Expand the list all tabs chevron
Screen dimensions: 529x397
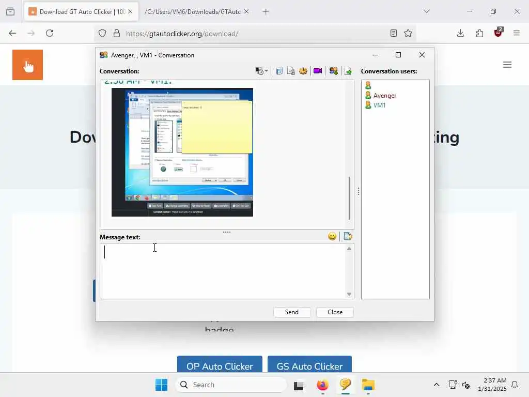click(x=427, y=11)
